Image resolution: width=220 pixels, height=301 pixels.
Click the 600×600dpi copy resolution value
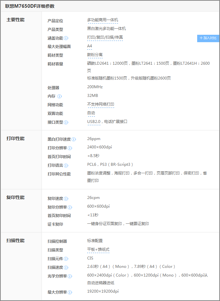98,206
